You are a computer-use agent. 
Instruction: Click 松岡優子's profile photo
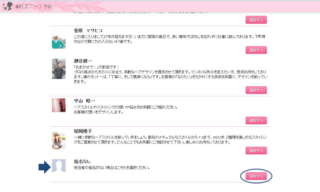59,140
